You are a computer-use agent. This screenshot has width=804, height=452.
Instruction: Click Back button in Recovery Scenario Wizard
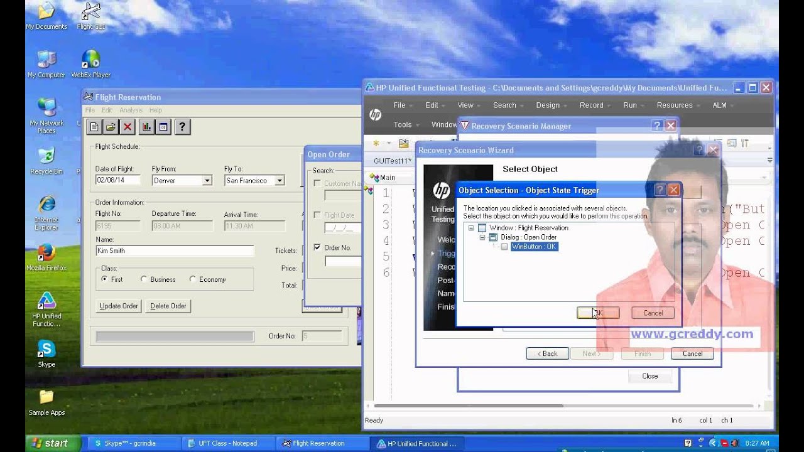[x=548, y=353]
